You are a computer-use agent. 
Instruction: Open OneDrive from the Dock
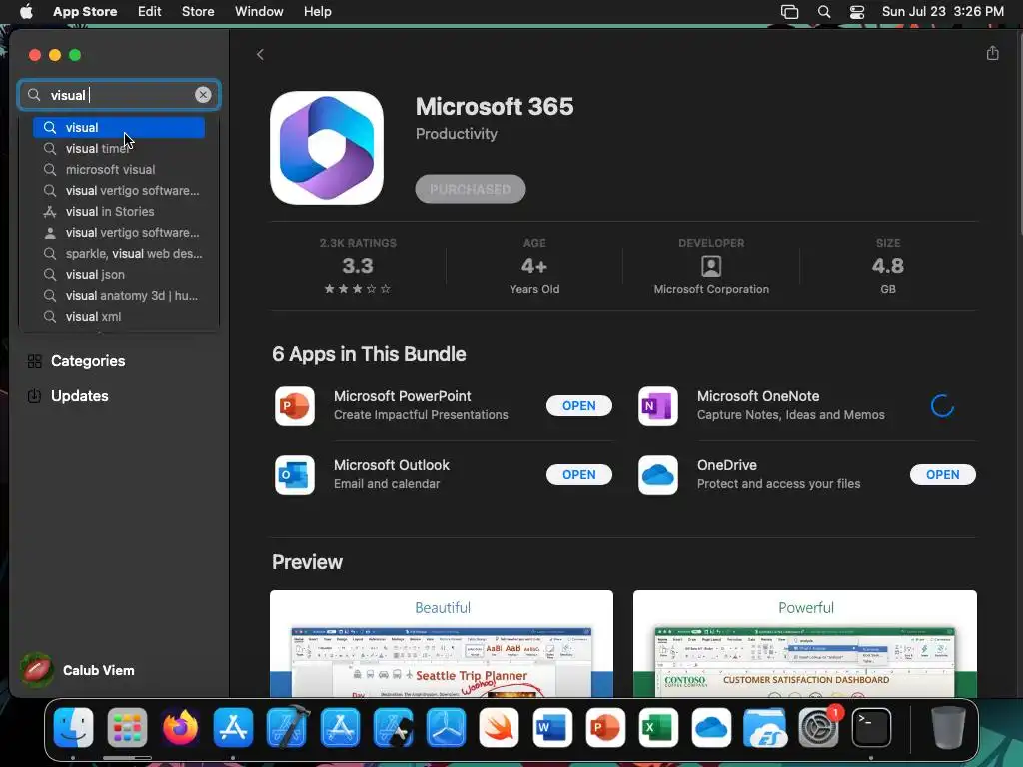point(711,727)
